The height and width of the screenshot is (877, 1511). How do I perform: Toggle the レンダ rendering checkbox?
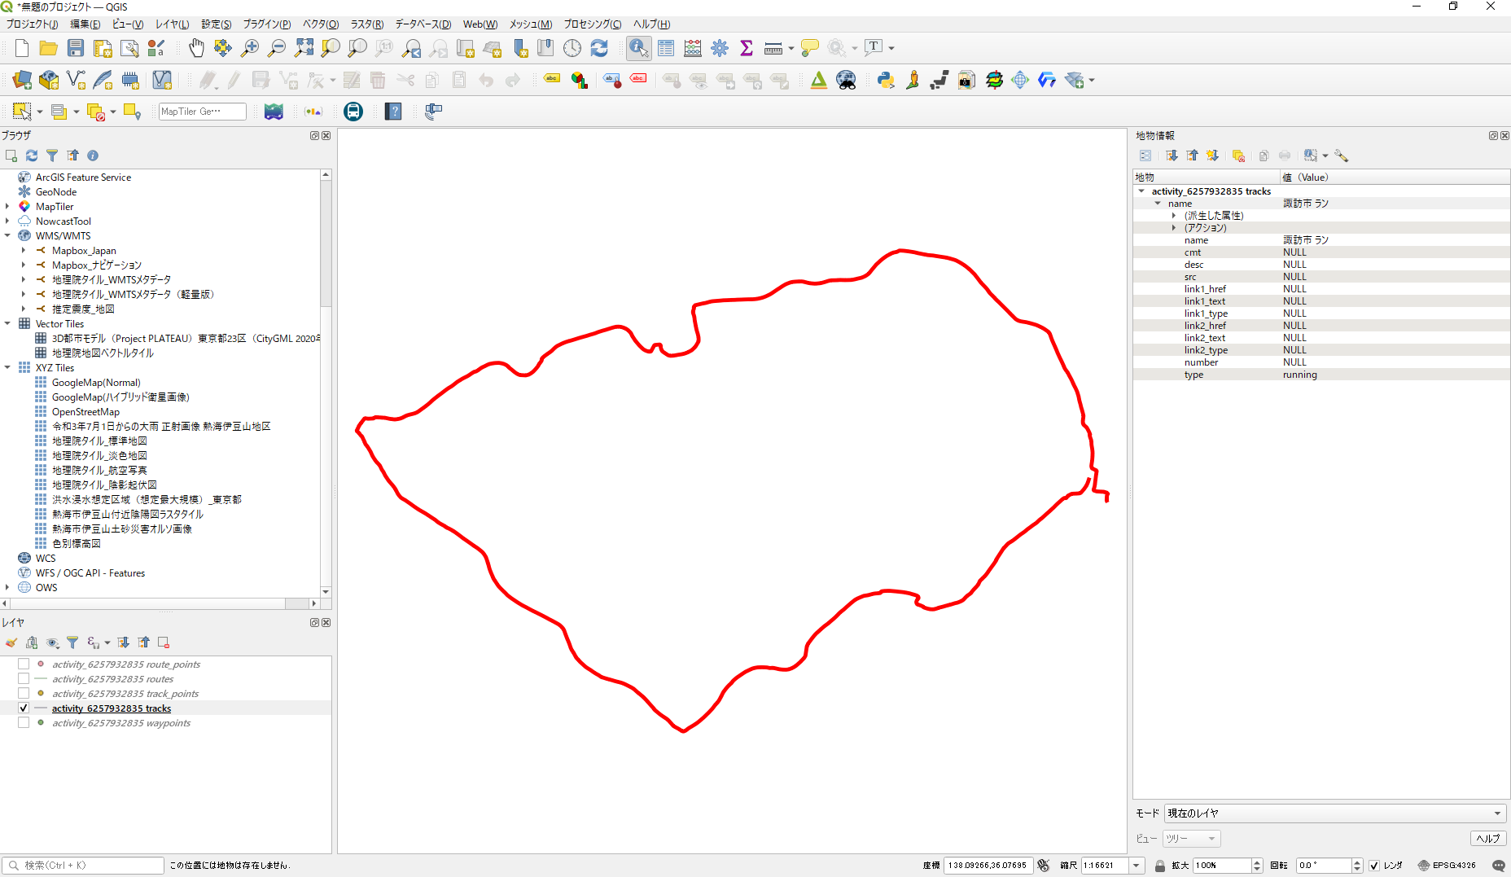click(x=1375, y=865)
